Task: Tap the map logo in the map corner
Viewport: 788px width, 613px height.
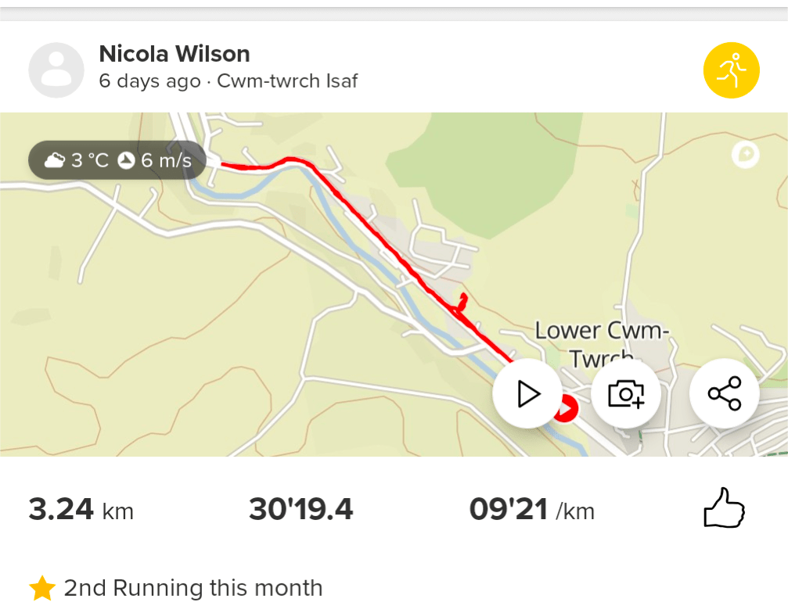Action: pyautogui.click(x=745, y=155)
